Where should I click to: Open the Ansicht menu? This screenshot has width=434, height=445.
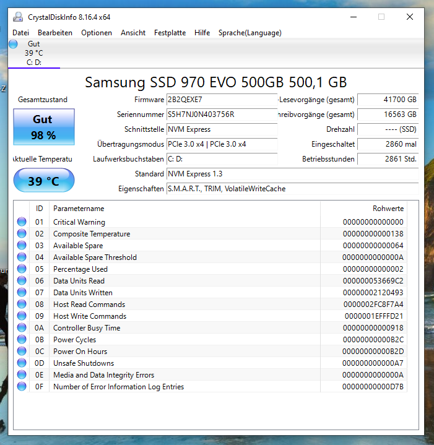(133, 33)
